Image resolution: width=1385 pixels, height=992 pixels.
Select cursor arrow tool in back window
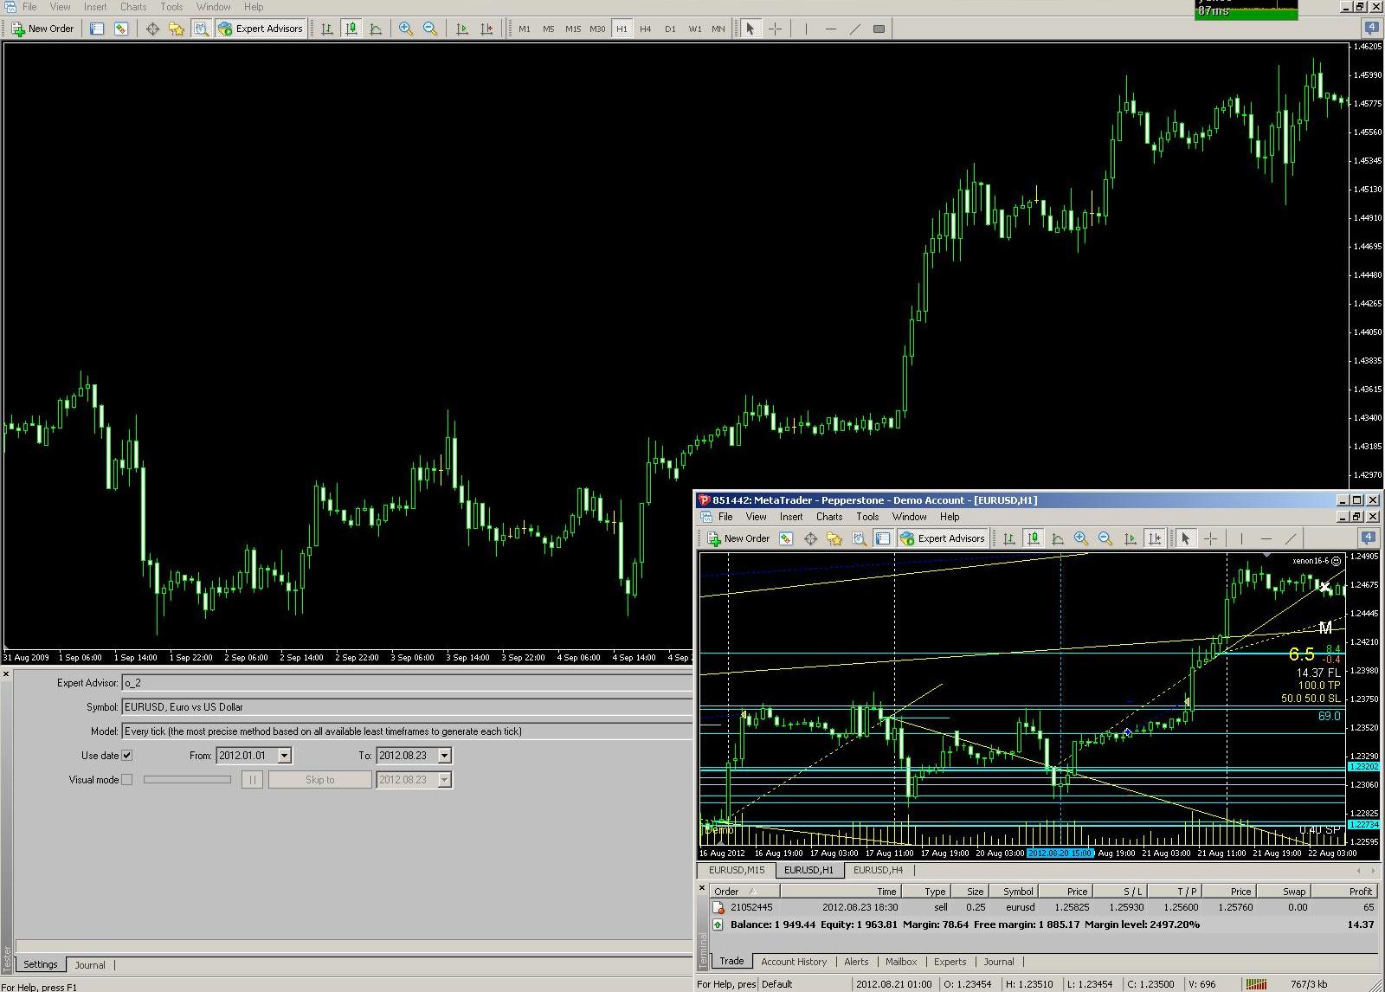pos(750,29)
